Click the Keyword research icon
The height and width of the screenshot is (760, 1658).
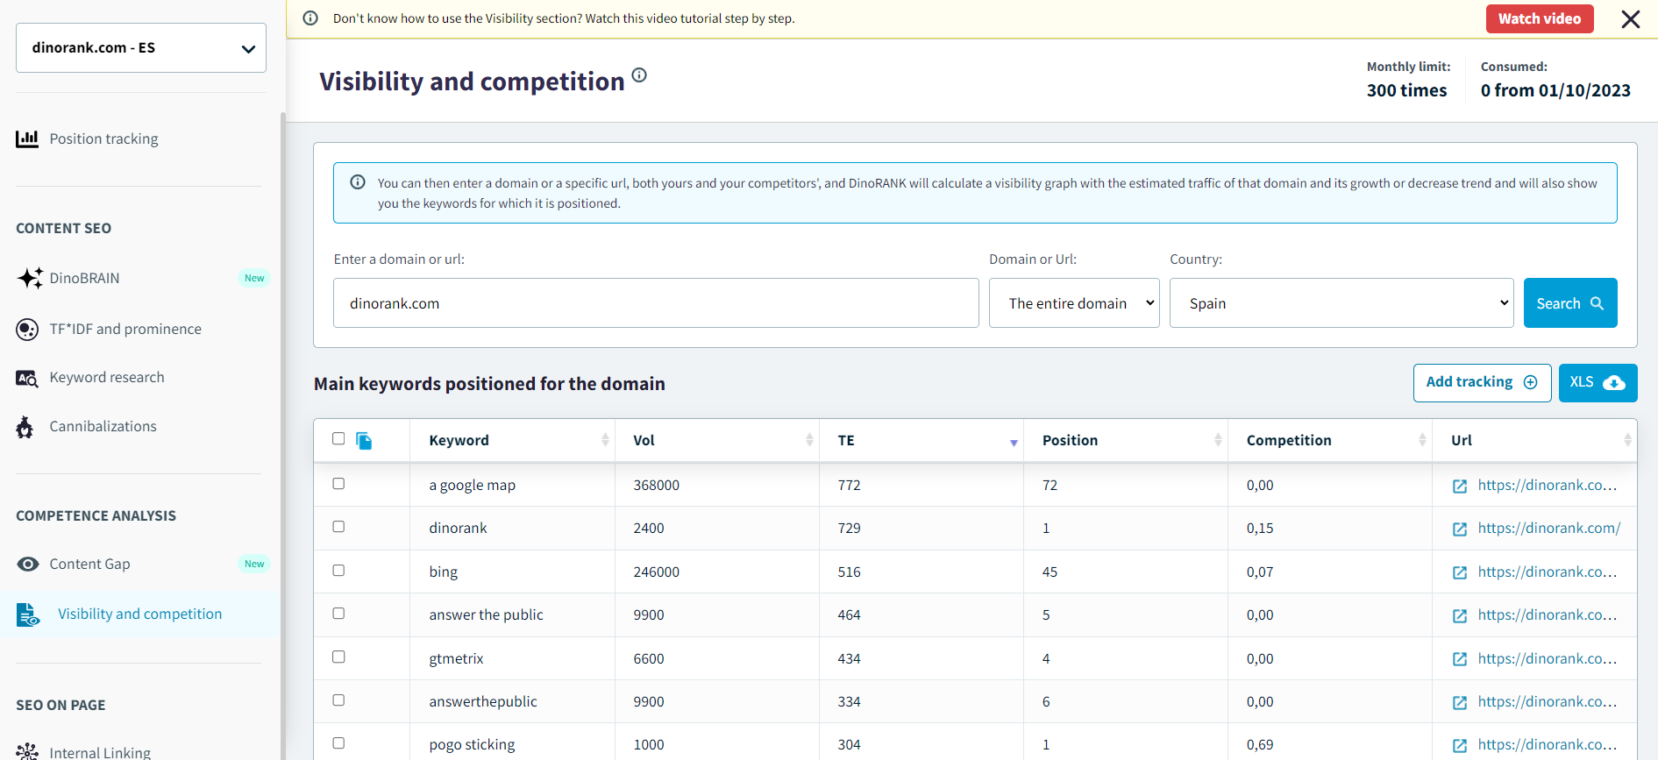click(x=27, y=378)
